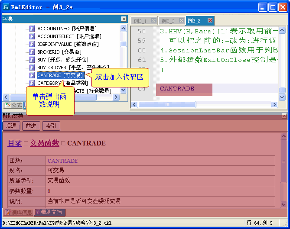Screen dimensions: 290x229
Task: Click the BUY function icon
Action: click(32, 60)
